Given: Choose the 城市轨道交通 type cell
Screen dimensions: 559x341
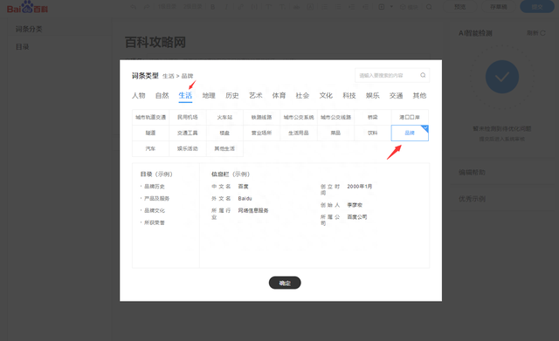Looking at the screenshot, I should (150, 117).
